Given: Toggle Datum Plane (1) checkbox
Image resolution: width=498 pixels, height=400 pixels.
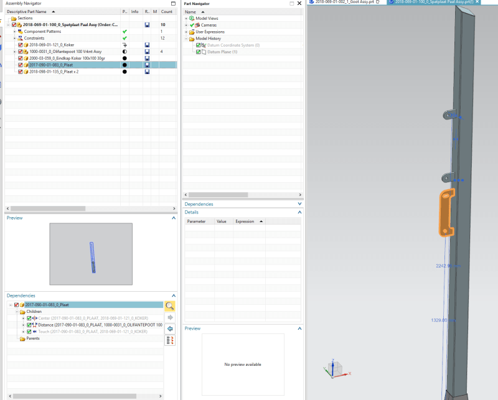Looking at the screenshot, I should (x=198, y=52).
